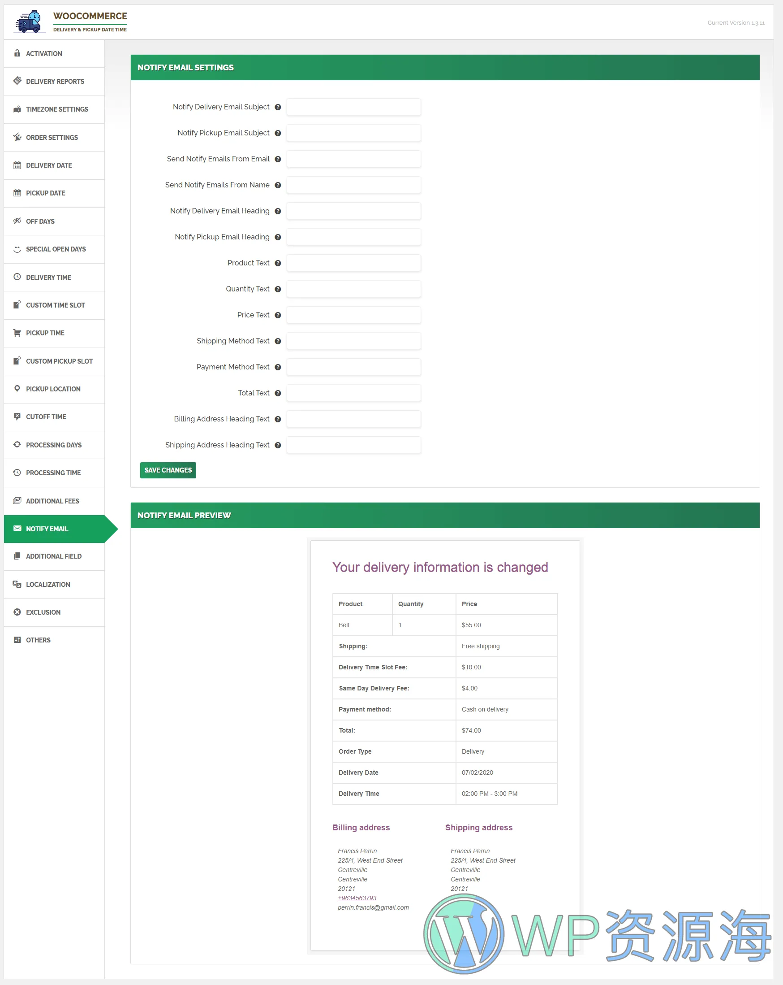Image resolution: width=783 pixels, height=985 pixels.
Task: Focus the Notify Pickup Email Subject field
Action: (353, 134)
